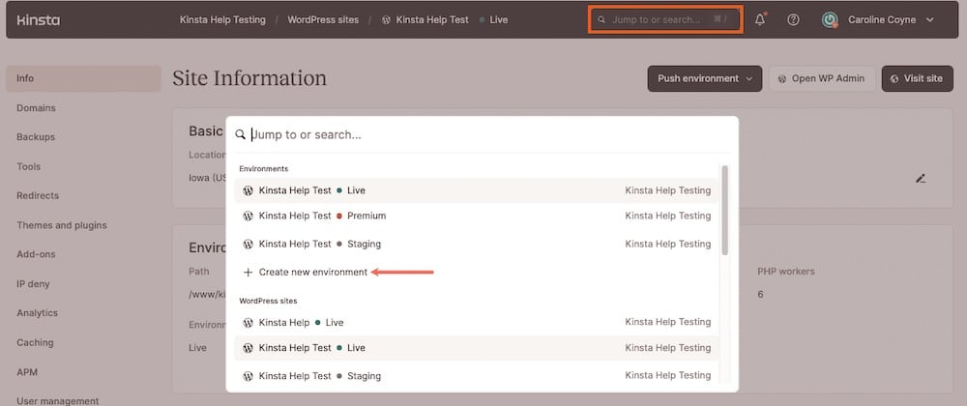Image resolution: width=967 pixels, height=406 pixels.
Task: Click the magnifier icon in the top search bar
Action: click(601, 19)
